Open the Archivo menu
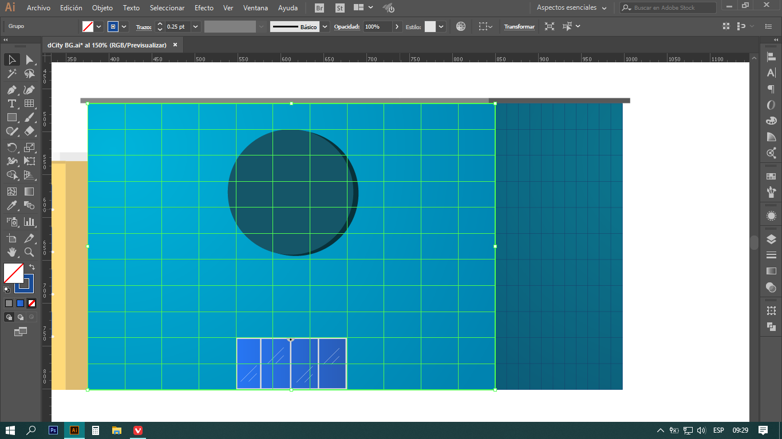This screenshot has height=439, width=782. (x=38, y=8)
